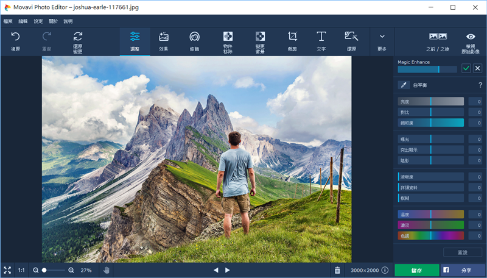
Task: Open the Adjust (調整) tab
Action: (x=135, y=41)
